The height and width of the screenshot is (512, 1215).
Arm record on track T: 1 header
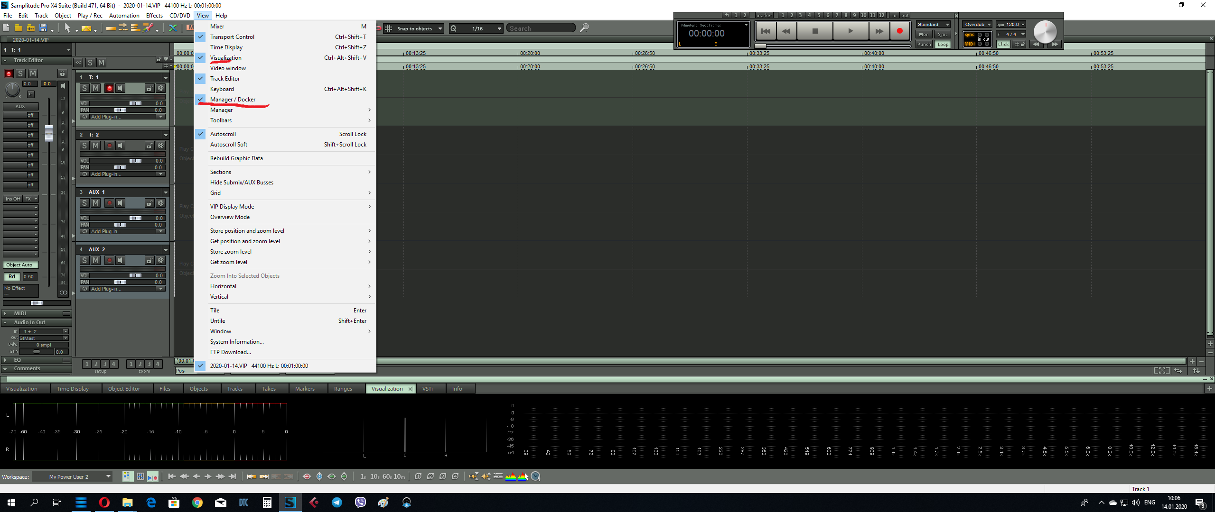[109, 88]
